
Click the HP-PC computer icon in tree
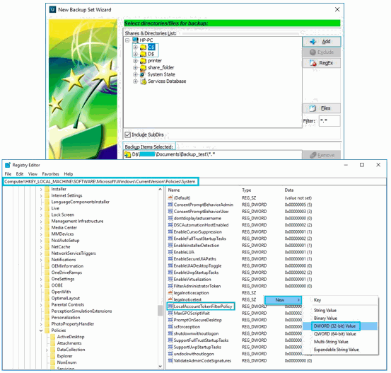click(x=135, y=40)
